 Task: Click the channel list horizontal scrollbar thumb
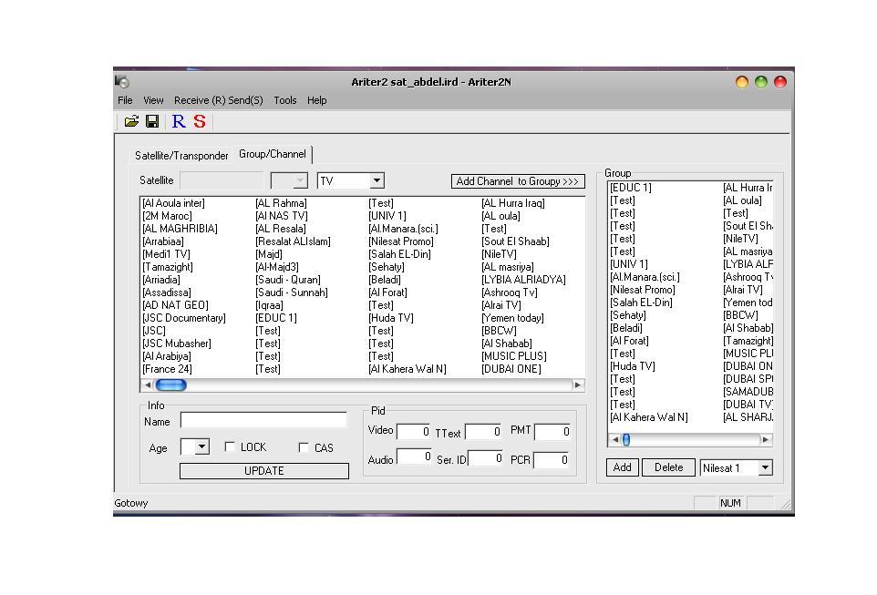[170, 385]
